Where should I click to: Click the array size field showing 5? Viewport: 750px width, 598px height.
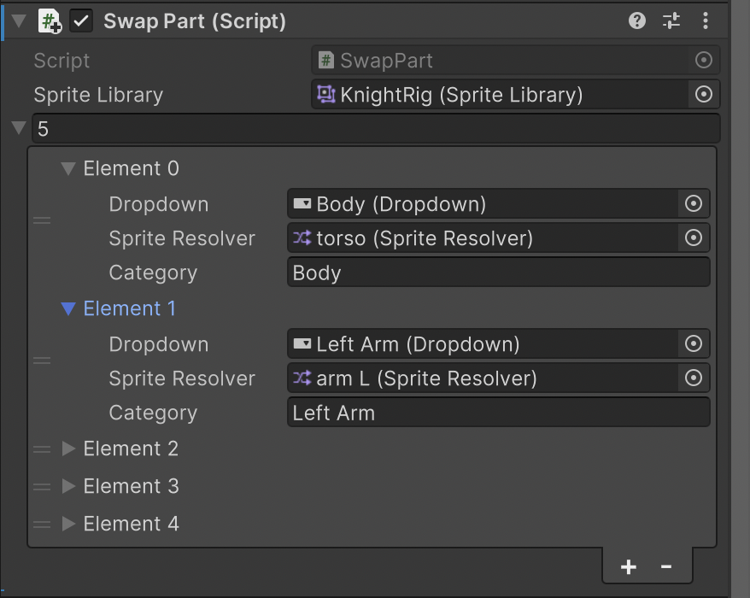(376, 130)
